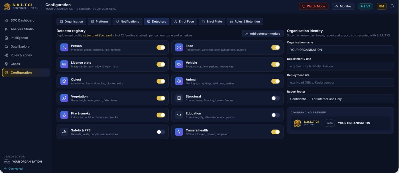Enable the Education detector switch
Viewport: 399px width, 173px height.
click(x=275, y=115)
